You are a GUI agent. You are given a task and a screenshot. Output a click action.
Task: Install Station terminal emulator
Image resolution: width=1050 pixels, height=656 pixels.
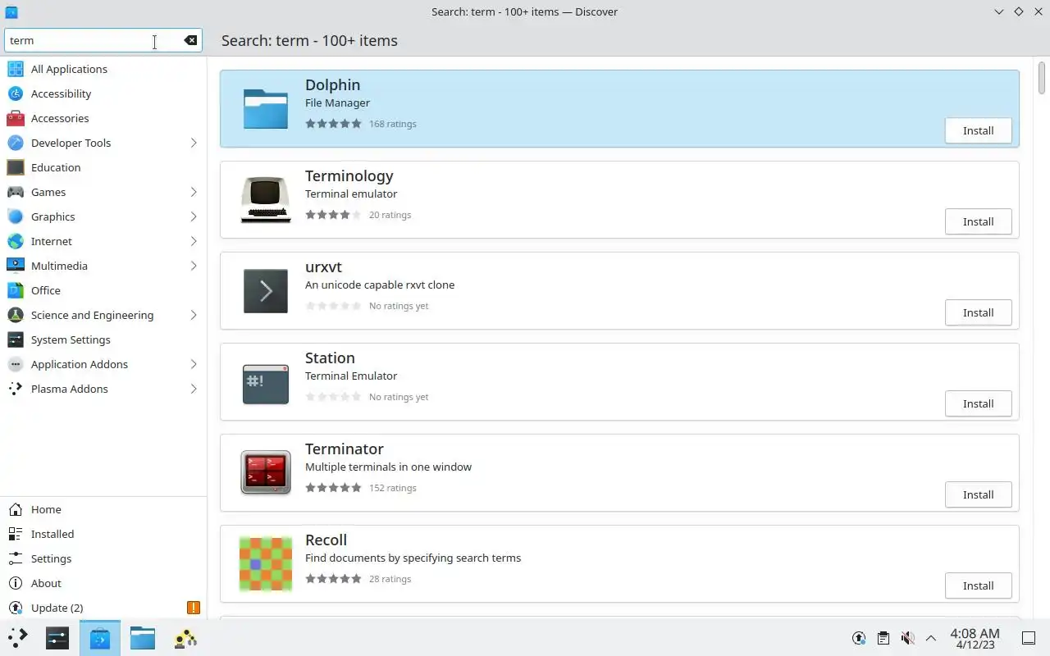[x=978, y=403]
